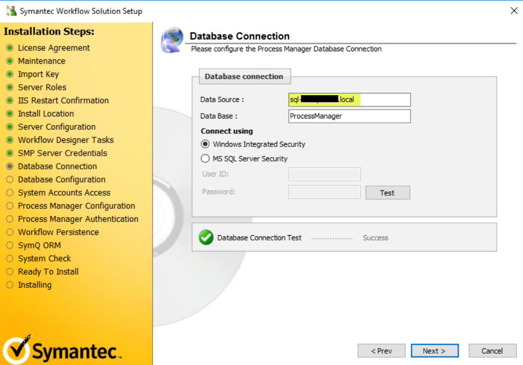
Task: Click the 'Success' status text
Action: click(x=375, y=238)
